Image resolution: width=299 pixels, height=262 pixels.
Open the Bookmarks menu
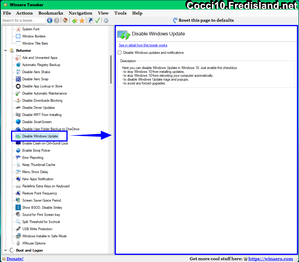[51, 13]
